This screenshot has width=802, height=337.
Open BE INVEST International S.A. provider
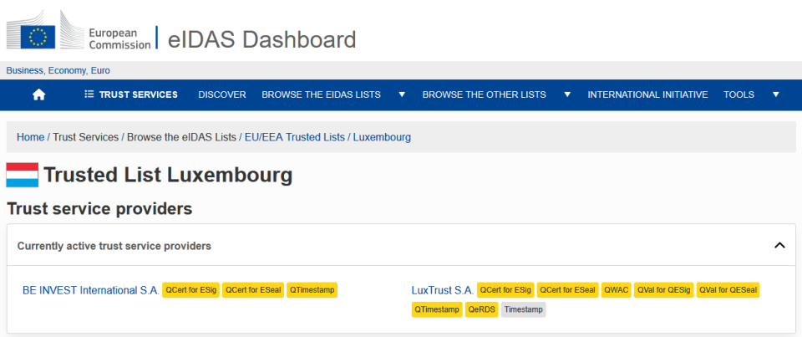pyautogui.click(x=91, y=290)
